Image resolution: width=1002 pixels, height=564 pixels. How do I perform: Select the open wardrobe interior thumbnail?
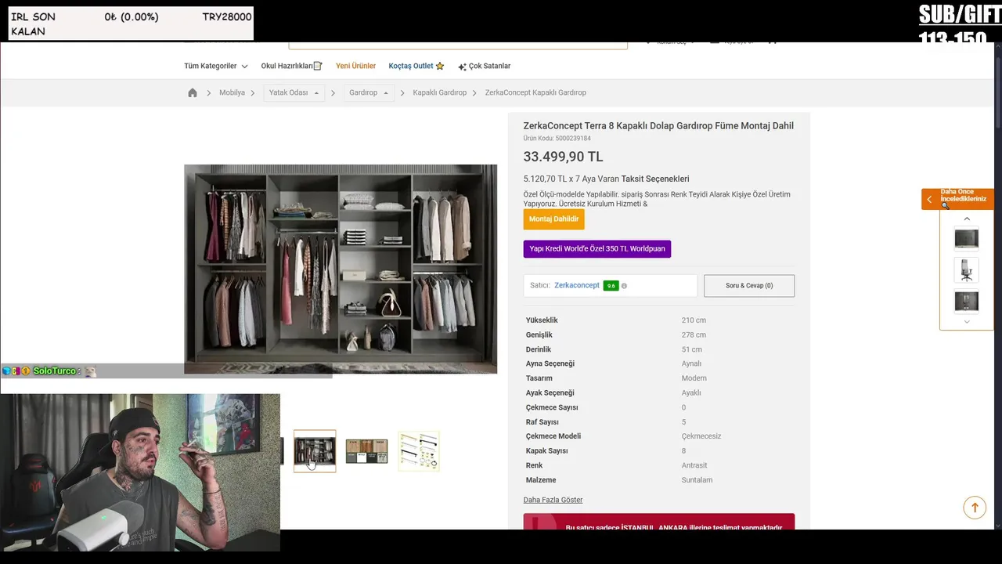[x=315, y=451]
